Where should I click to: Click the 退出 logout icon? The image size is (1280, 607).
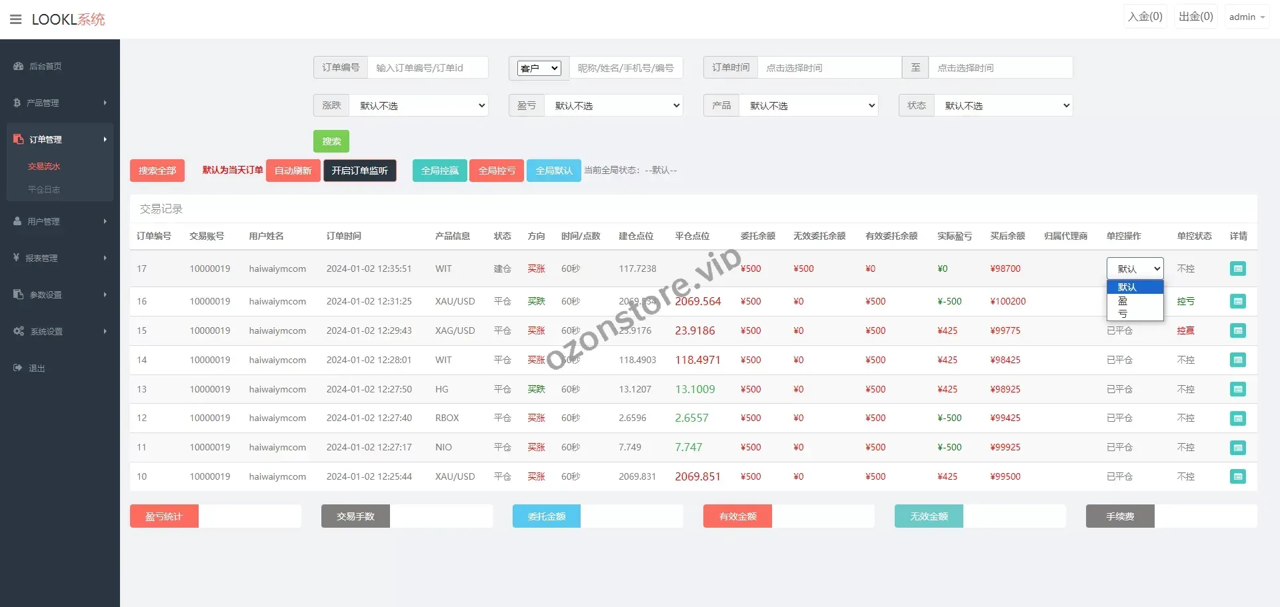coord(18,368)
